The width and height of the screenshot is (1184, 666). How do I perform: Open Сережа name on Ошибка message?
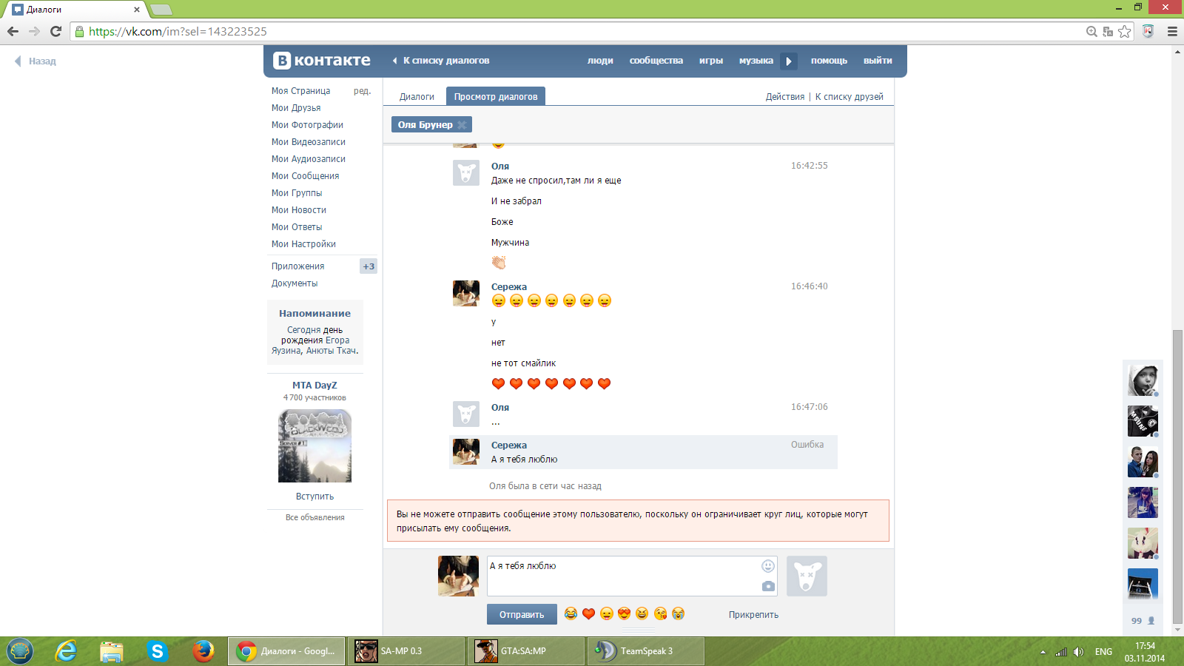pos(509,445)
